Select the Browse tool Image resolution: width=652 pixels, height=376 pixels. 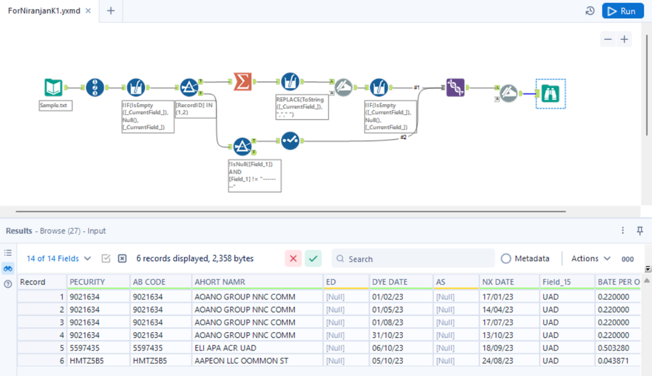coord(550,93)
